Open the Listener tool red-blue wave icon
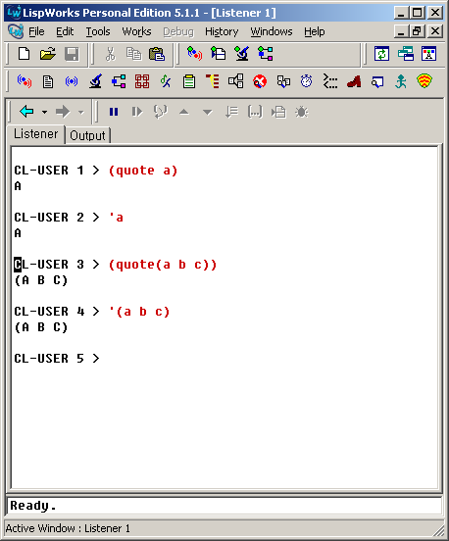 (x=25, y=81)
